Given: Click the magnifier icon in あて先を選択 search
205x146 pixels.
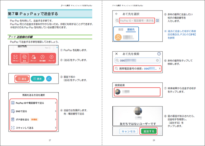Looking at the screenshot, I should [x=117, y=21].
